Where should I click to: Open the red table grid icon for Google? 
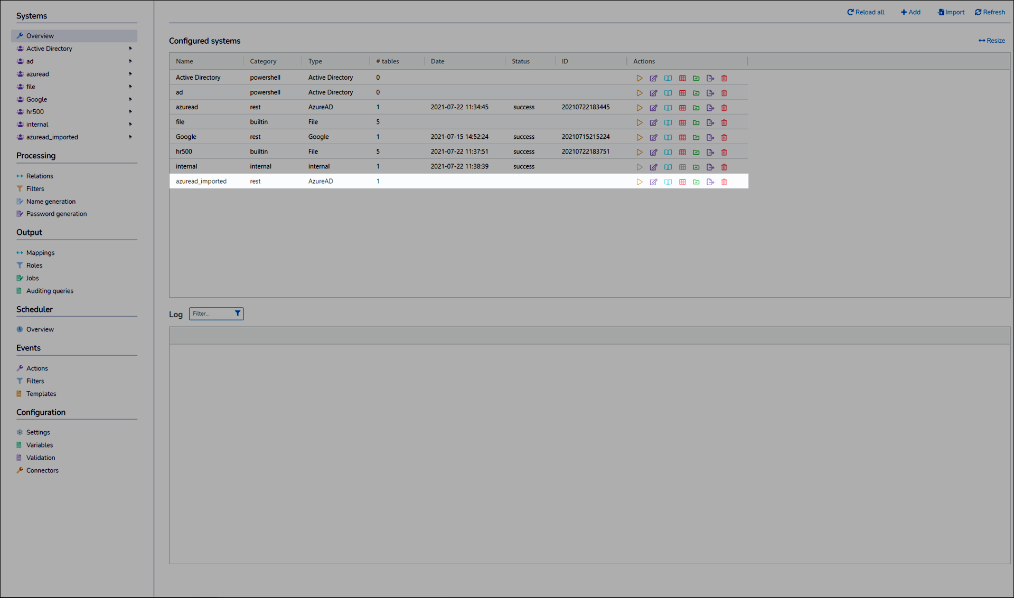point(682,137)
